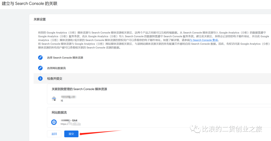The image size is (271, 141).
Task: Select the step 3 circle 检查并提交
Action: tap(40, 79)
